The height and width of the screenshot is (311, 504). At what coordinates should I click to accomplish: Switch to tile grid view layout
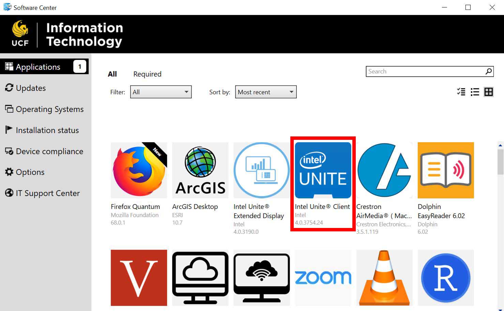(489, 92)
